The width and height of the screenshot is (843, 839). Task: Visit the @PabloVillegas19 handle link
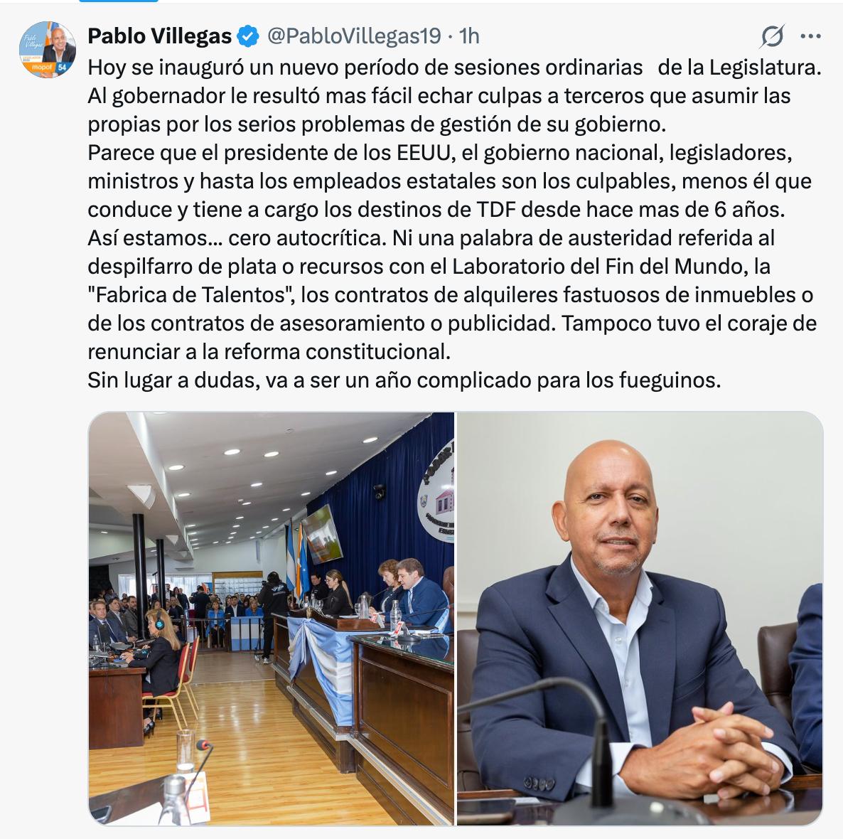(x=354, y=36)
